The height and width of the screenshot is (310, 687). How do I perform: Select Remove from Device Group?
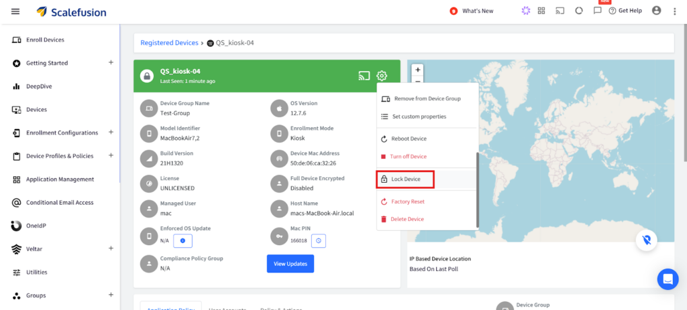click(426, 99)
